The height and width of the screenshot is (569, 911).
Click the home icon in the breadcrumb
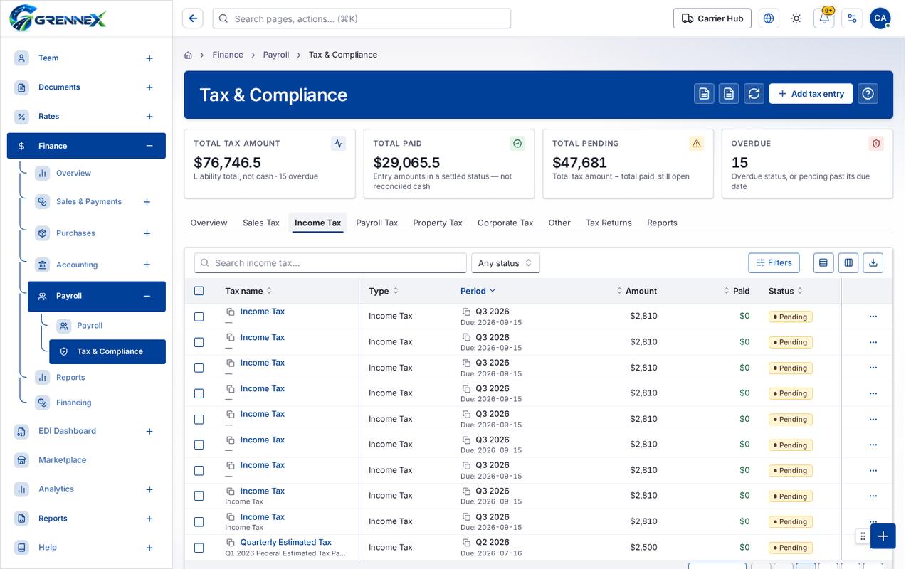pyautogui.click(x=188, y=55)
